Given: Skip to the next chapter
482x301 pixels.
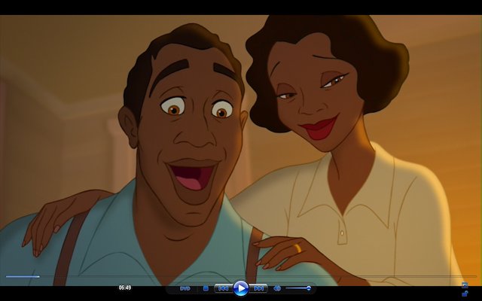Looking at the screenshot, I should pyautogui.click(x=258, y=288).
